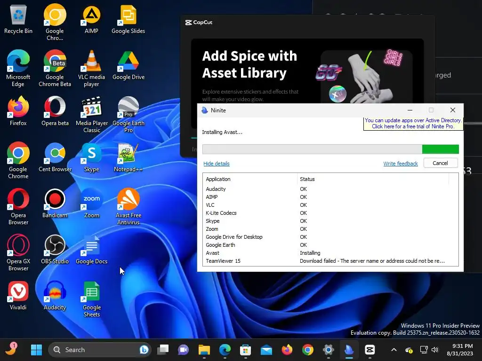Select the K-Lite Codecs row
The height and width of the screenshot is (361, 482).
click(330, 213)
